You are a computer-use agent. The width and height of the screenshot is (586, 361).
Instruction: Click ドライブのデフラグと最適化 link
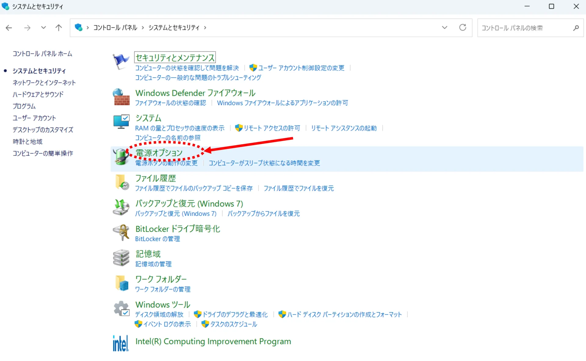(x=235, y=315)
